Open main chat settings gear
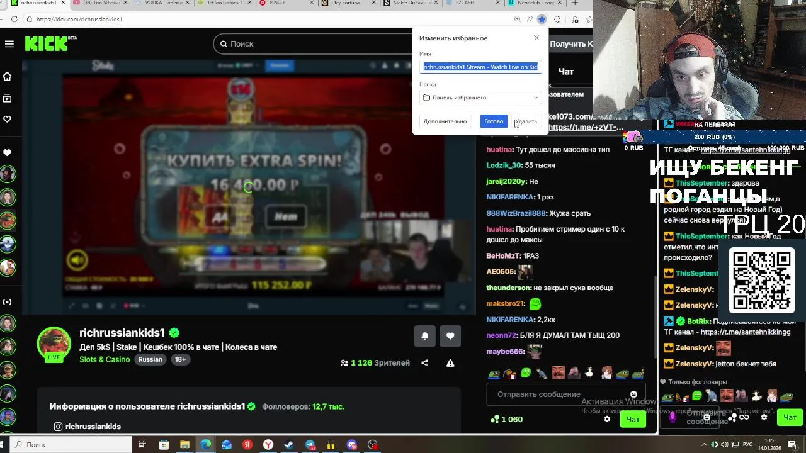The image size is (806, 453). coord(607,419)
